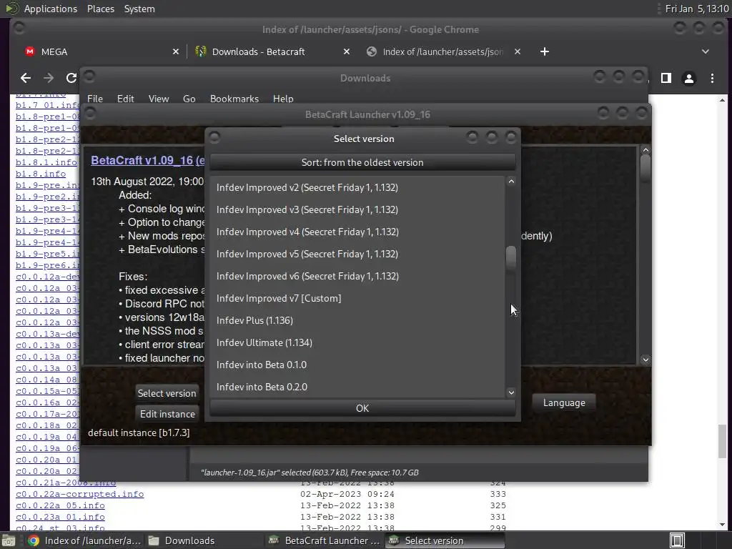732x549 pixels.
Task: Open System menu in top panel
Action: pos(139,9)
